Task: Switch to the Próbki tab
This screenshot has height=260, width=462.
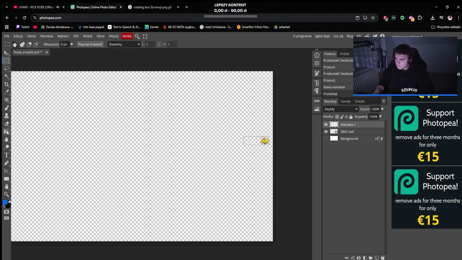Action: [344, 54]
